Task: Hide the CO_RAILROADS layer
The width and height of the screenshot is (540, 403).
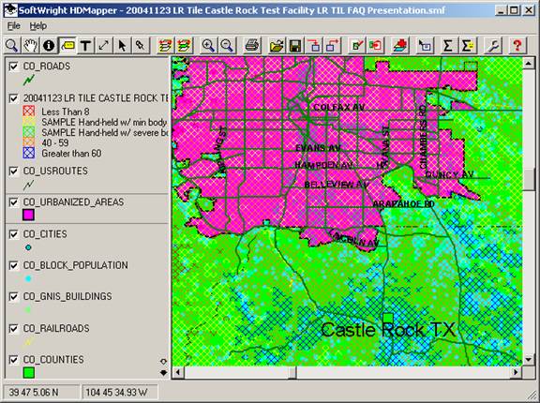Action: (x=13, y=329)
